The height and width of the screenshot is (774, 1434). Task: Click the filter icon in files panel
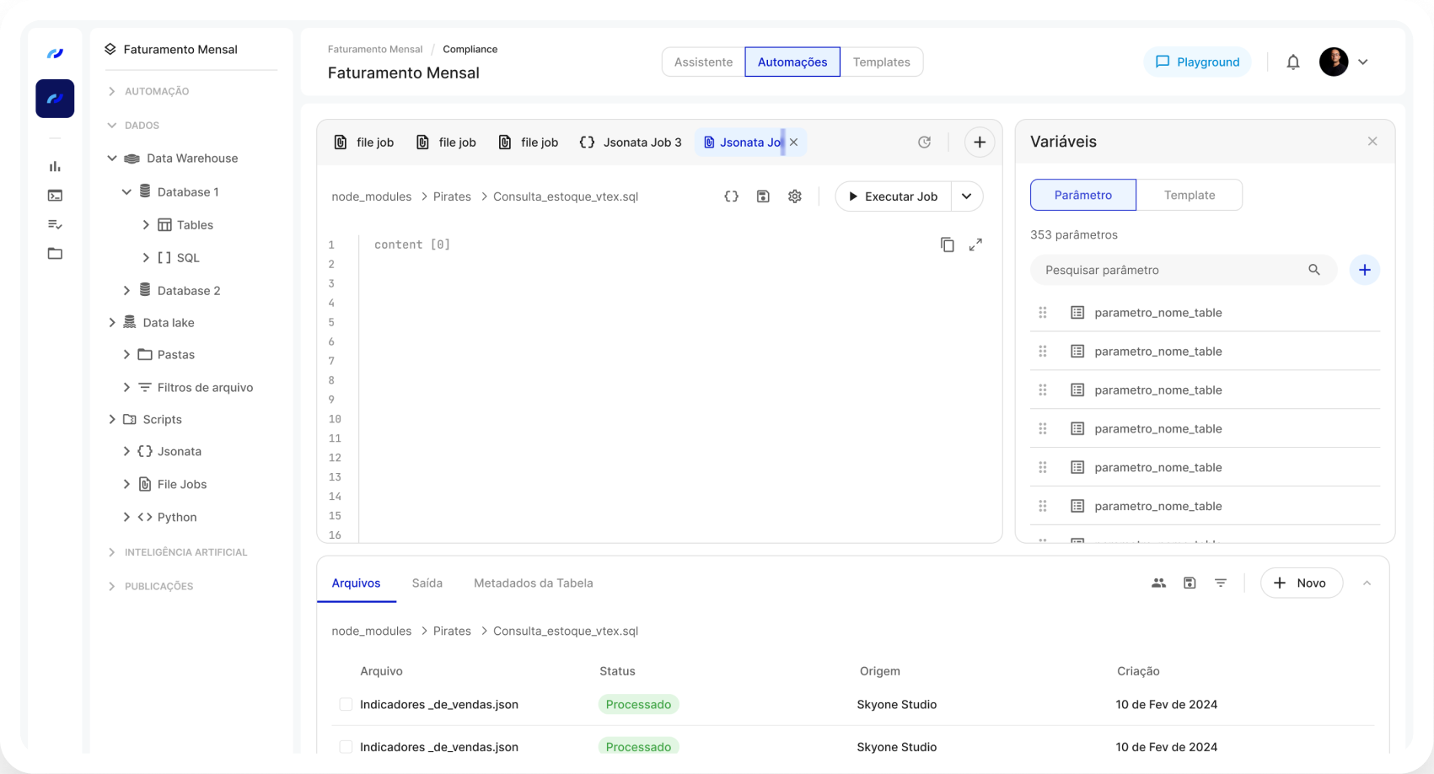1220,583
